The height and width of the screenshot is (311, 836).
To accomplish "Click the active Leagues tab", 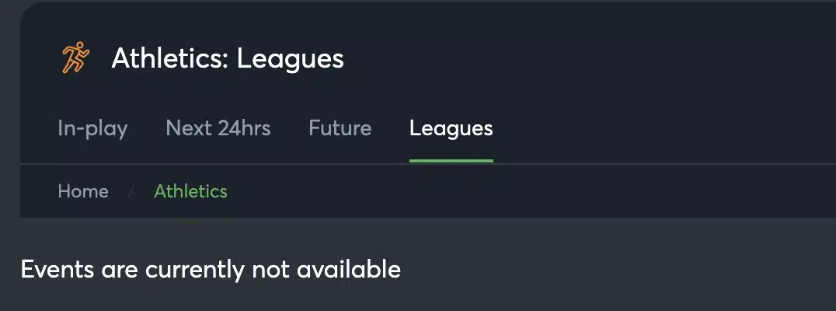I will point(451,128).
